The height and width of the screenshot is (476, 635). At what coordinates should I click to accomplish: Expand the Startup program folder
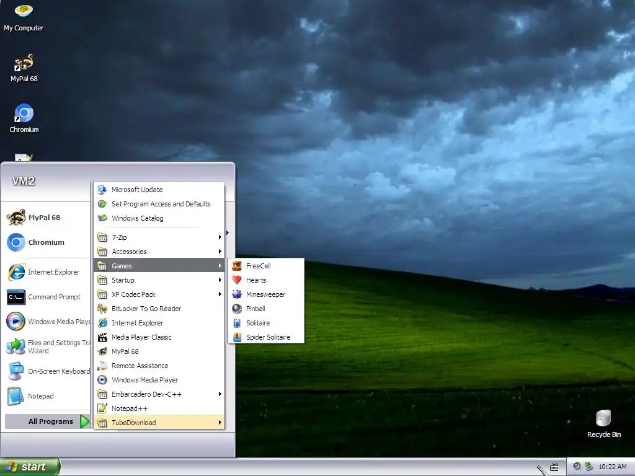pos(159,280)
